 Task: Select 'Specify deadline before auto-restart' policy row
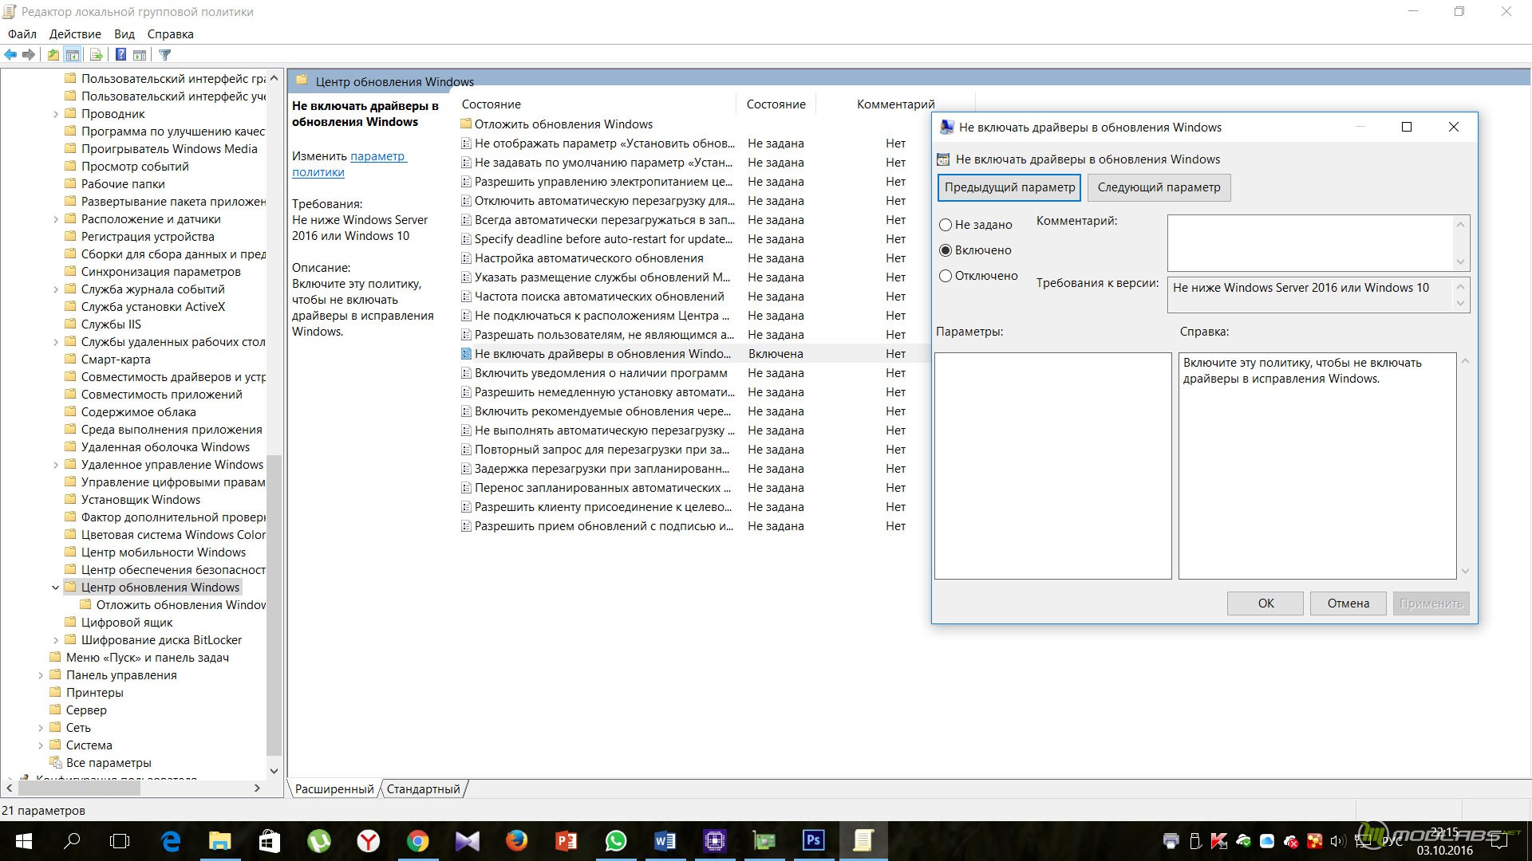[603, 239]
